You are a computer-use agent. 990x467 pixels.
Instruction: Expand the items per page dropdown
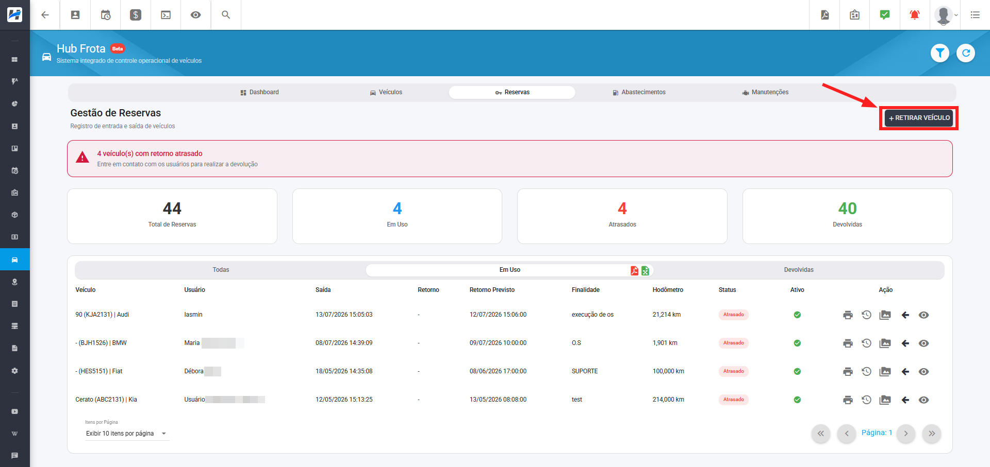pyautogui.click(x=126, y=434)
